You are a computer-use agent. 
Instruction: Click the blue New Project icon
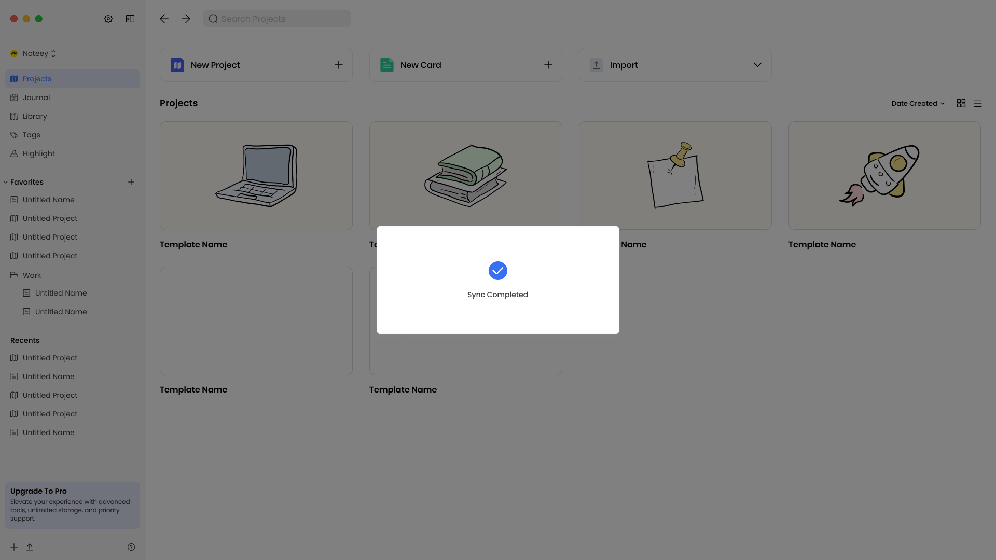click(177, 65)
